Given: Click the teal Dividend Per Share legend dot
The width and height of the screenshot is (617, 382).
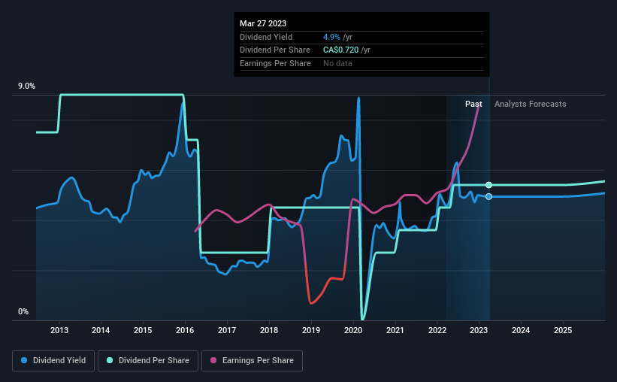Looking at the screenshot, I should 110,360.
